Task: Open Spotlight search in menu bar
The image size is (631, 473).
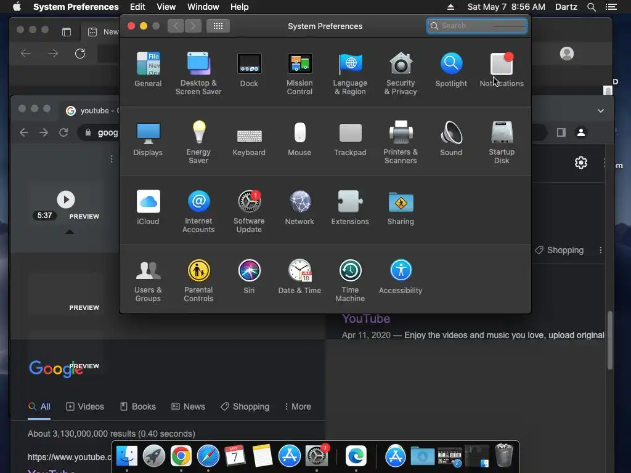Action: click(x=591, y=7)
